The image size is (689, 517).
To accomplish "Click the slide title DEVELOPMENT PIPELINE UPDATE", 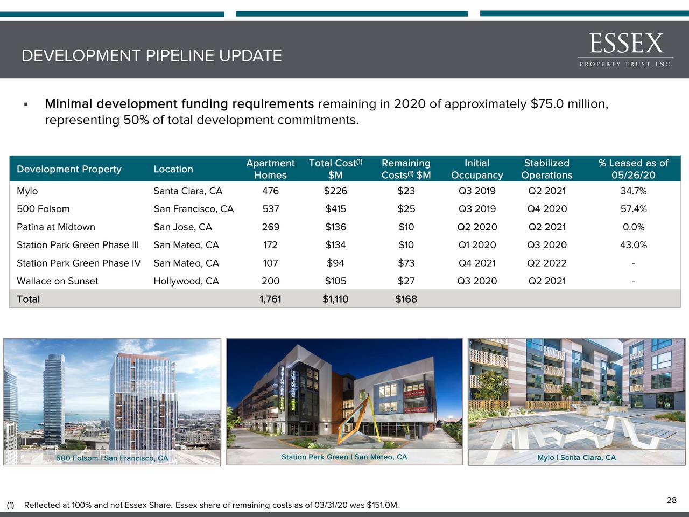I will click(151, 55).
